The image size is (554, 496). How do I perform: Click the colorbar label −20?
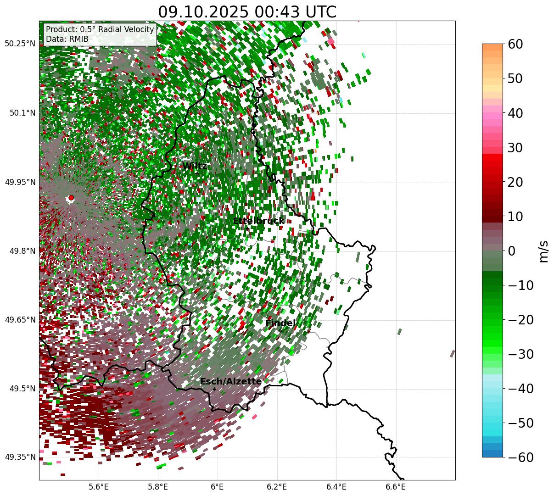coord(520,319)
